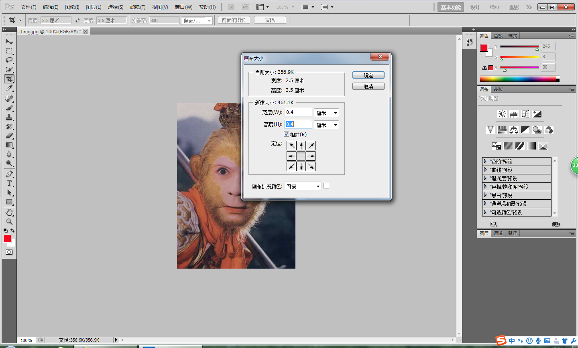Screen dimensions: 578x348
Task: Expand "色阶"预设 preset group
Action: click(x=485, y=161)
